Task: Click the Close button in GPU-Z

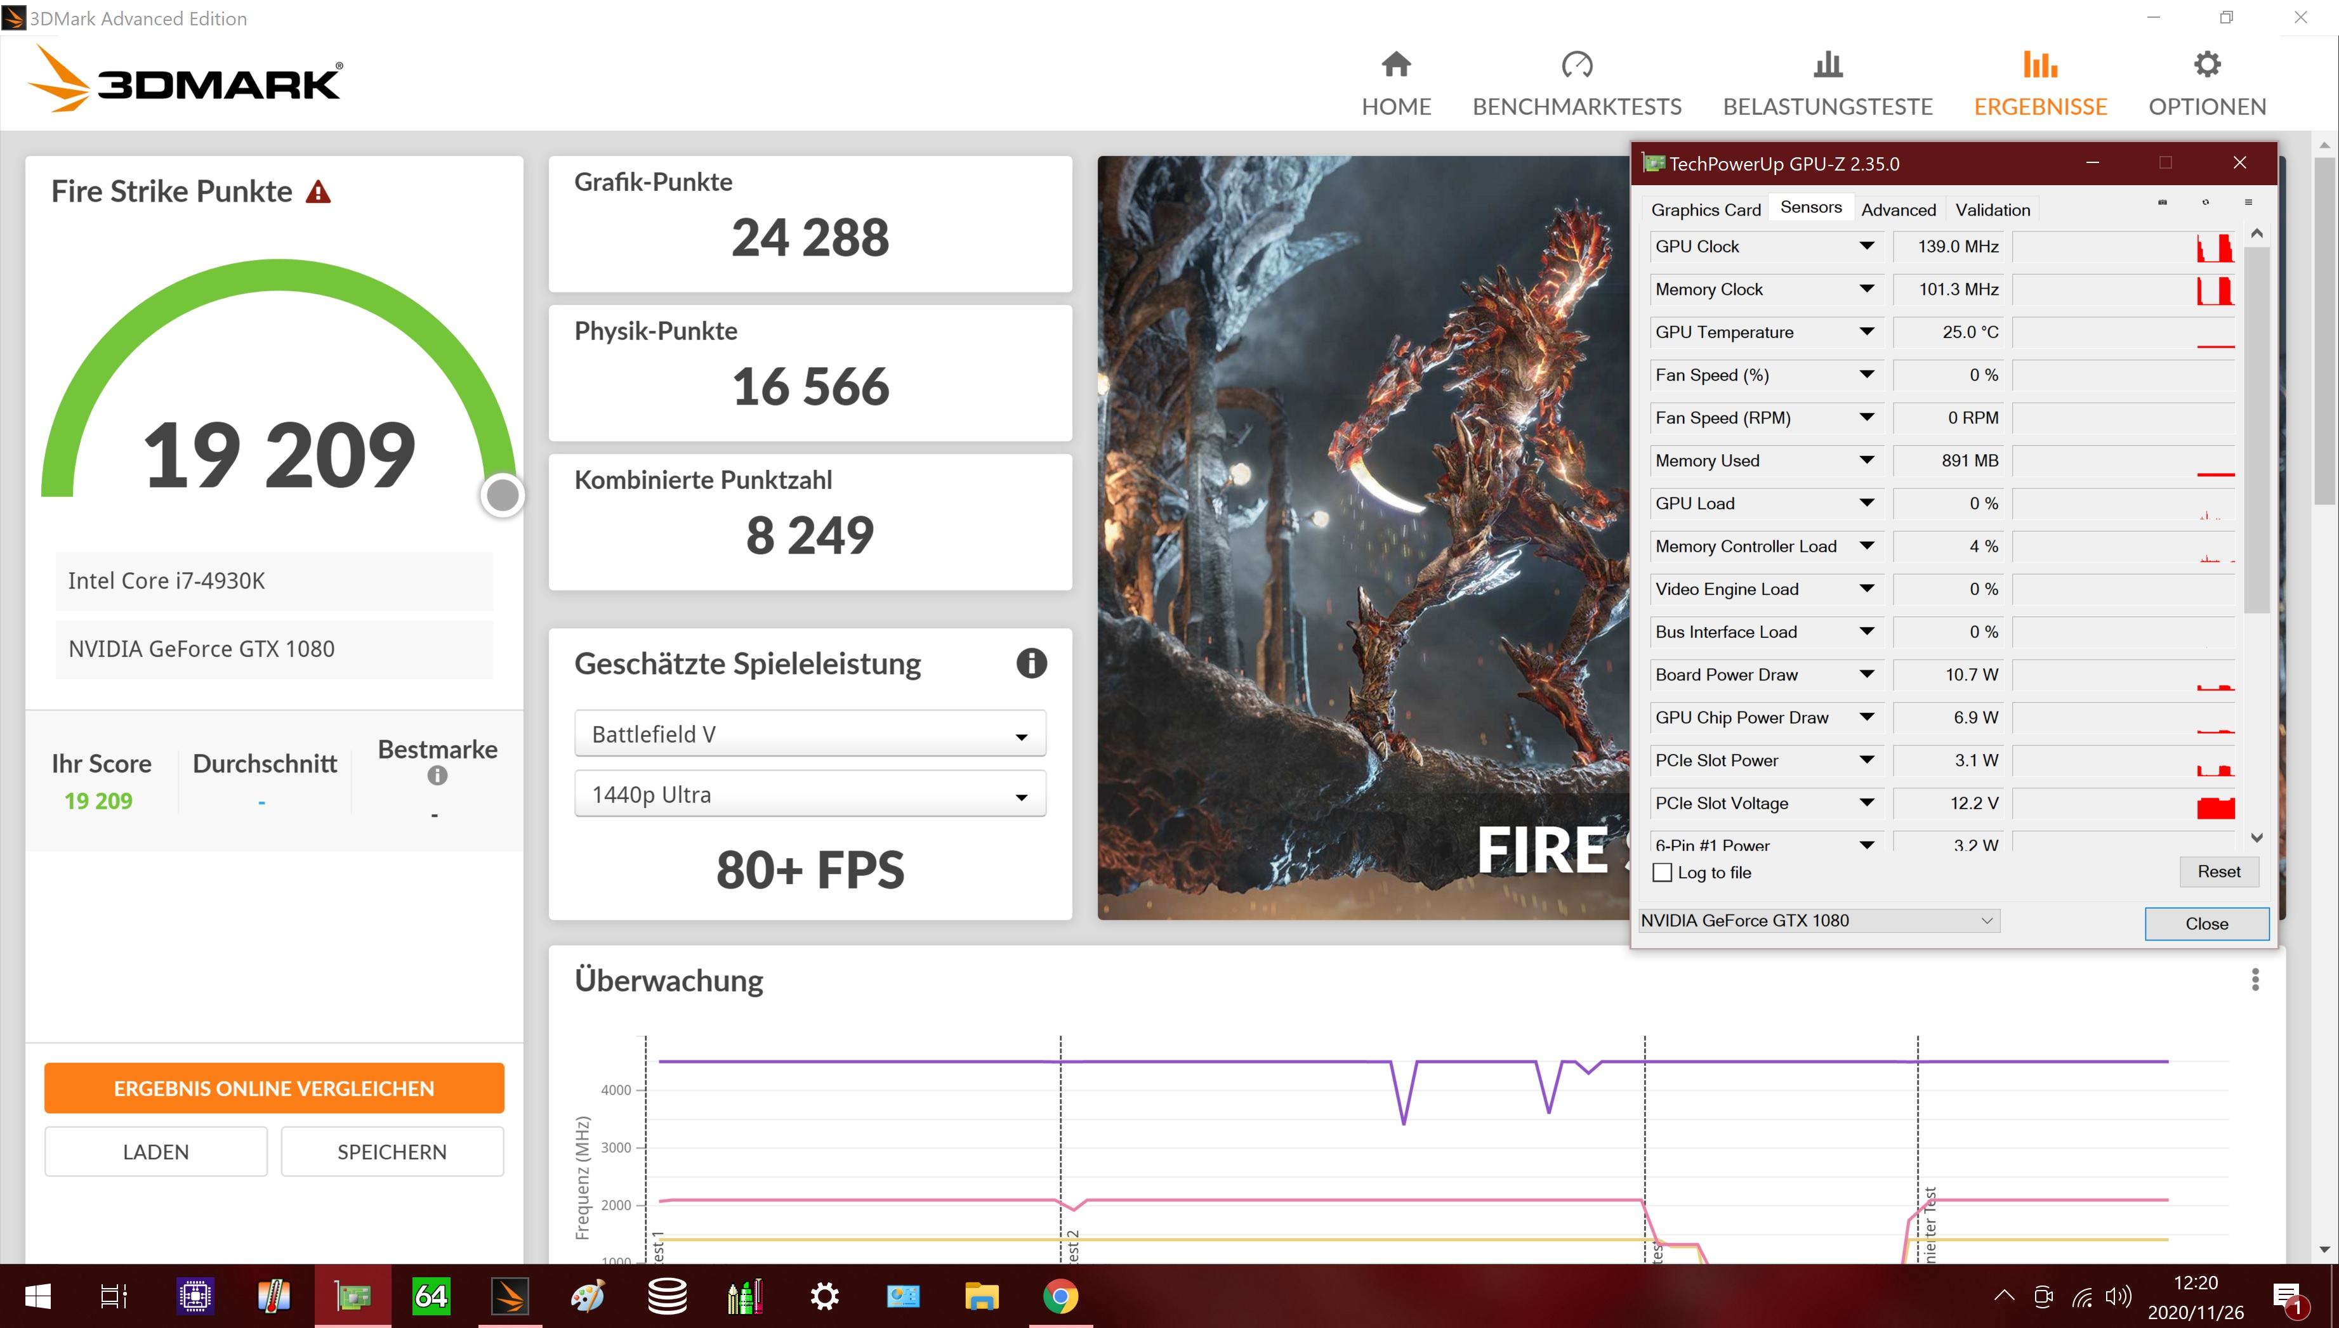Action: (2206, 924)
